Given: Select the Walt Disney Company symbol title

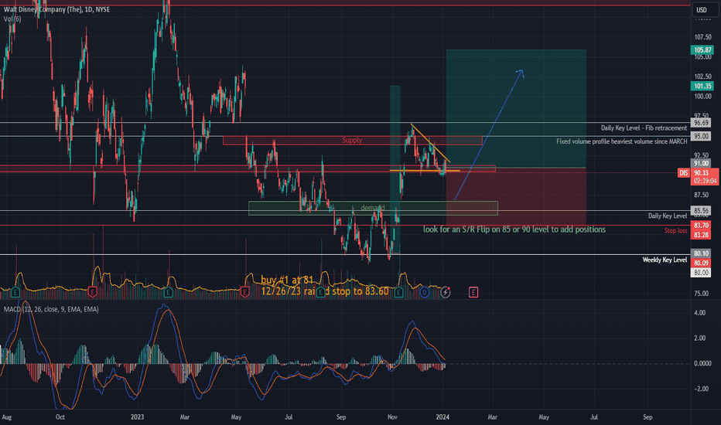Looking at the screenshot, I should (56, 9).
